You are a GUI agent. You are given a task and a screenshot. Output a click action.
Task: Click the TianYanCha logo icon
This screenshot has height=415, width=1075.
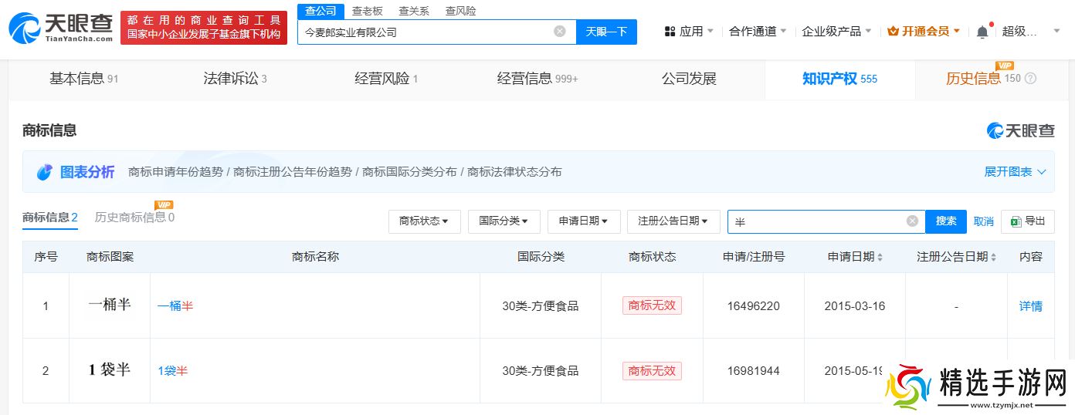point(25,29)
